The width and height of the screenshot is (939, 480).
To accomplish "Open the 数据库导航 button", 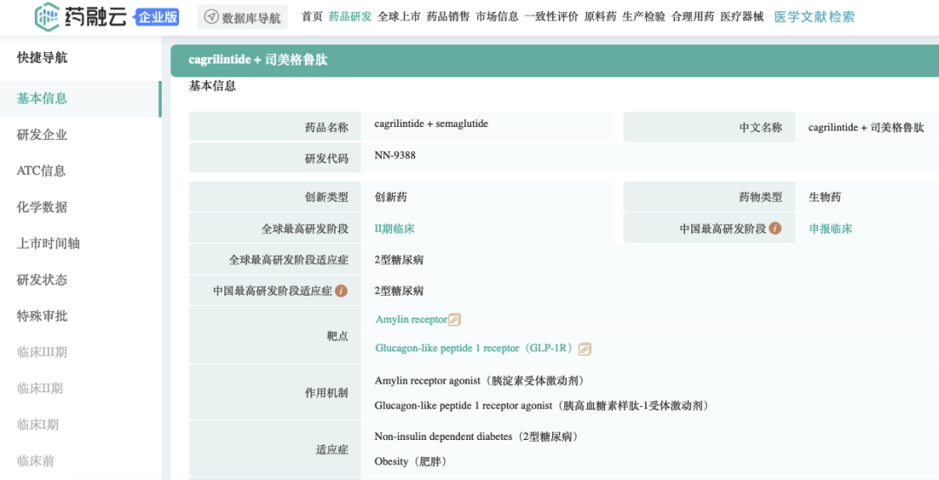I will [x=243, y=17].
